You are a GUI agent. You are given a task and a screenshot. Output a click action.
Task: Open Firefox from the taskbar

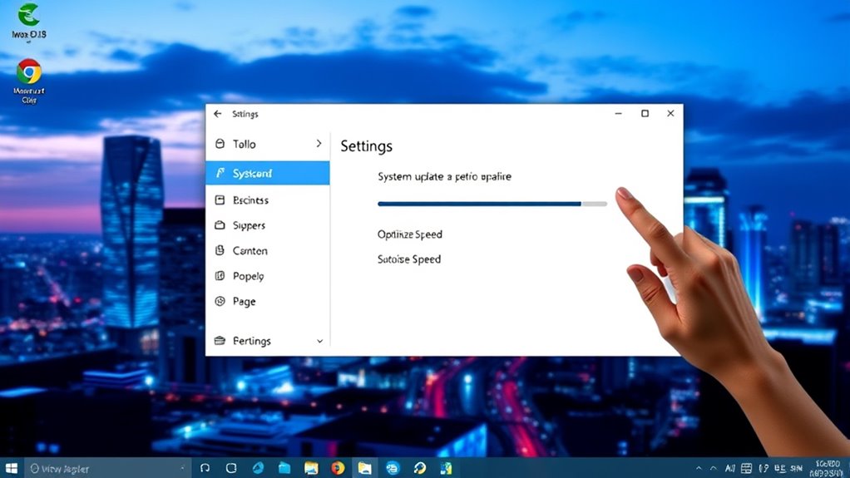(338, 468)
